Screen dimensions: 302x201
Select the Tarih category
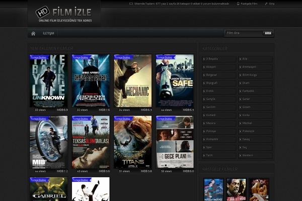click(219, 155)
